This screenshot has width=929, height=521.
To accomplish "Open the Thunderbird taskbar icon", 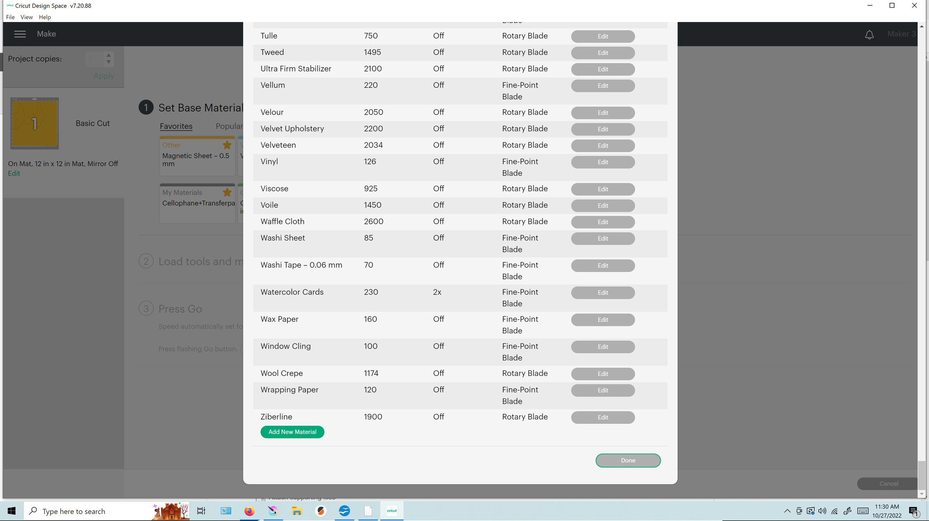I will (344, 511).
